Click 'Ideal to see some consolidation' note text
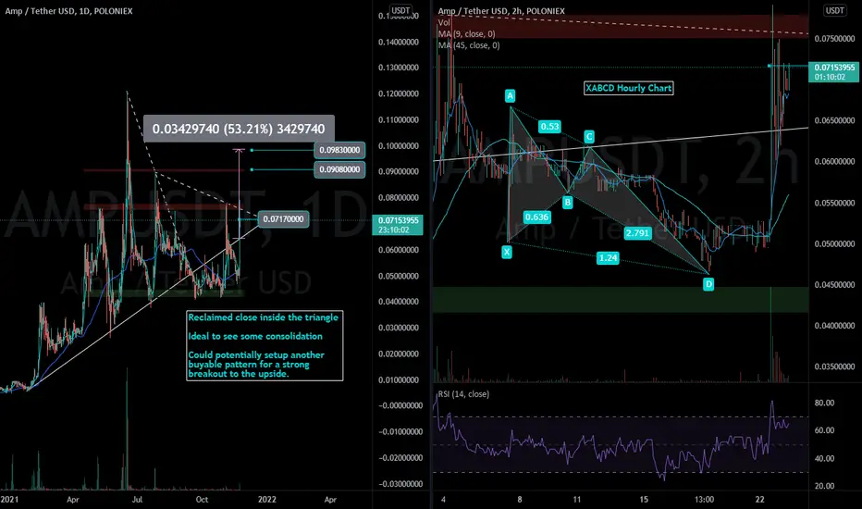Viewport: 862px width, 509px height. (x=255, y=336)
